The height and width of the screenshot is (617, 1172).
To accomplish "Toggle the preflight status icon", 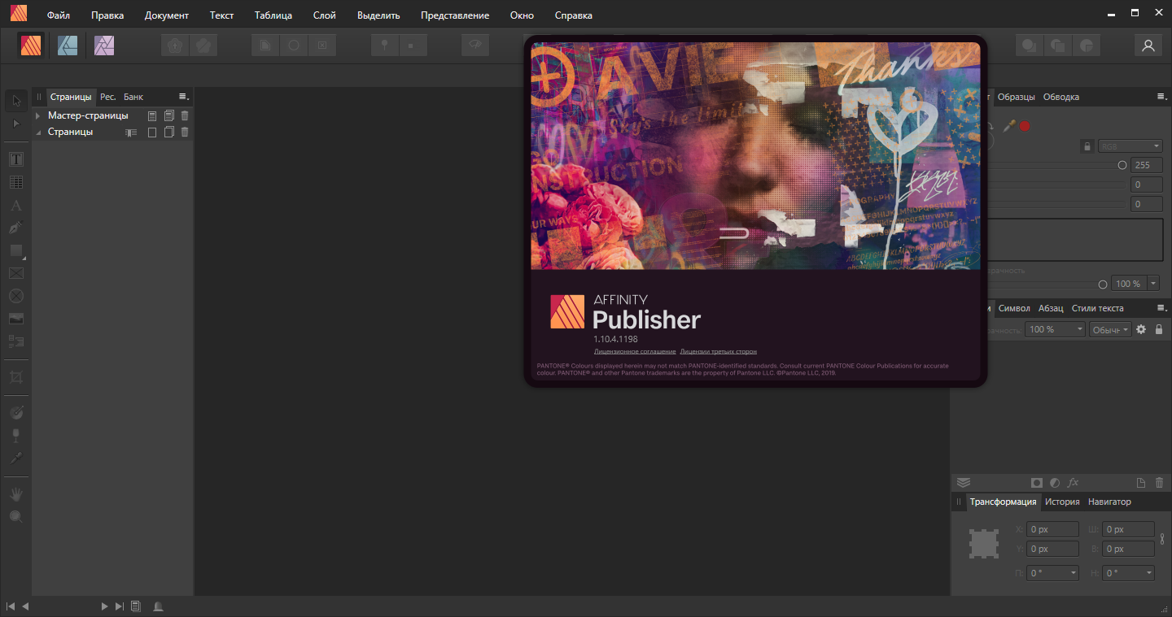I will 158,606.
